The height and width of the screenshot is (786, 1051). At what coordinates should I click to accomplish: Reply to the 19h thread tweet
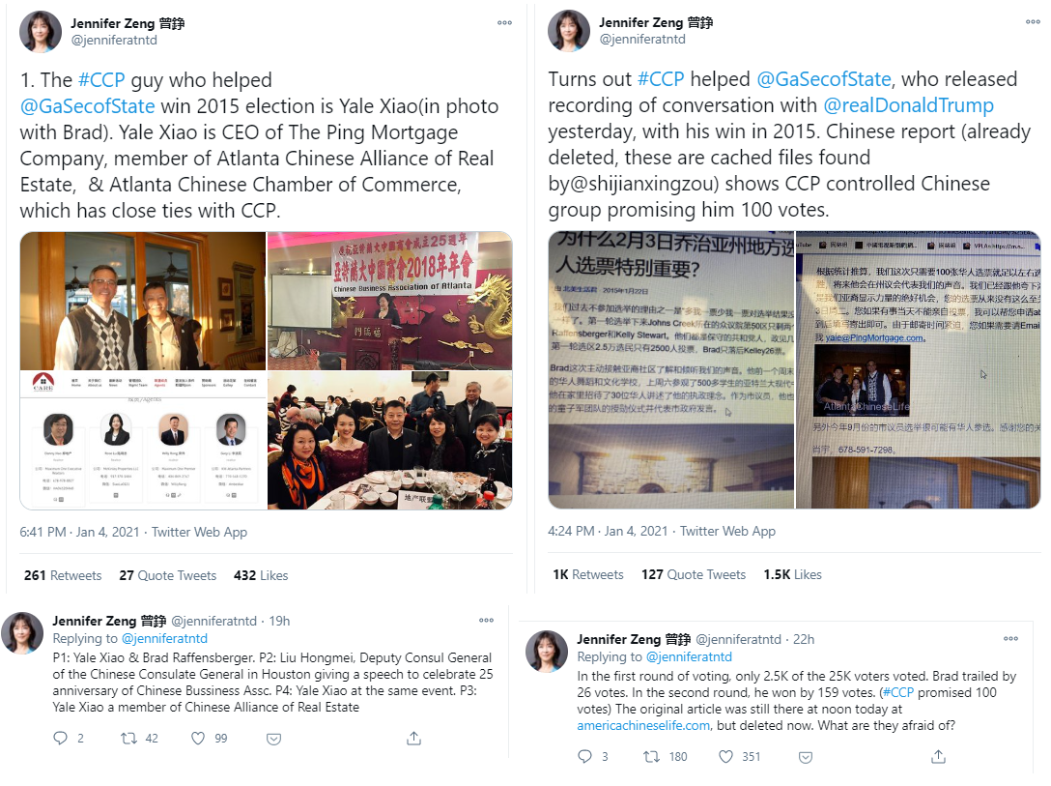pos(60,739)
